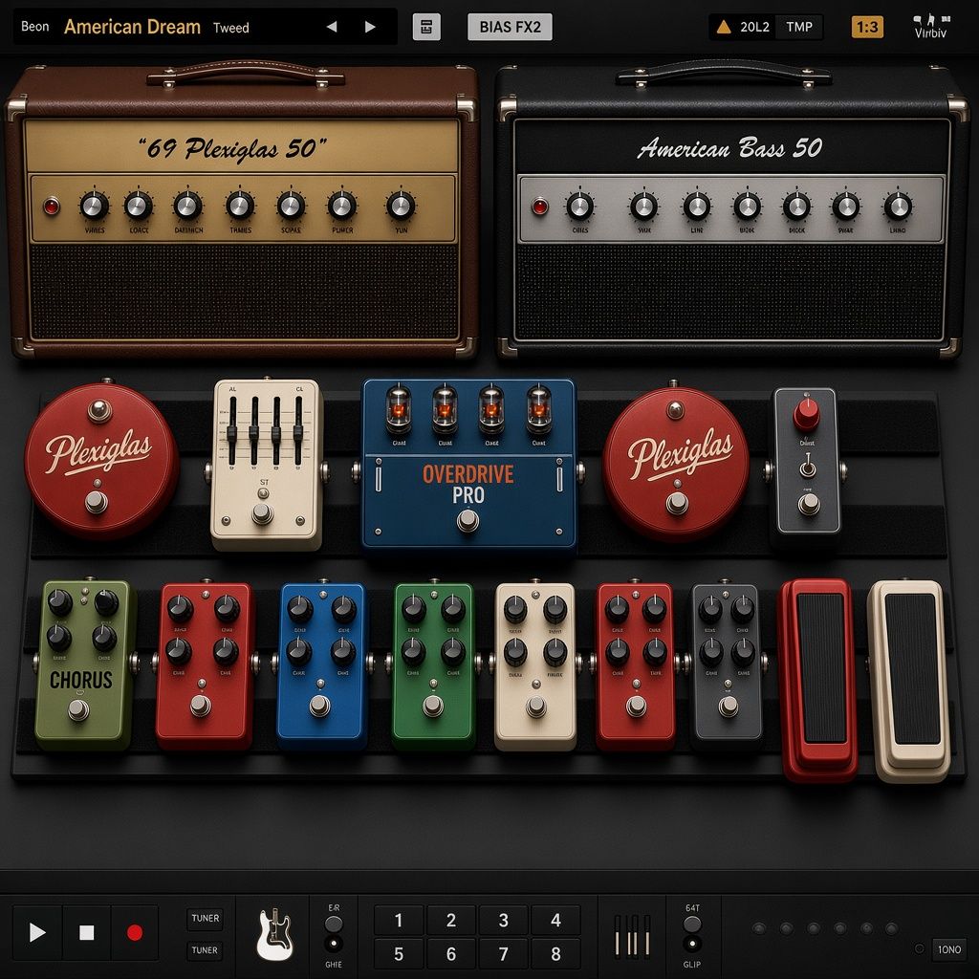The image size is (979, 979).
Task: Click the first slider on the EQ pedal
Action: (x=232, y=431)
